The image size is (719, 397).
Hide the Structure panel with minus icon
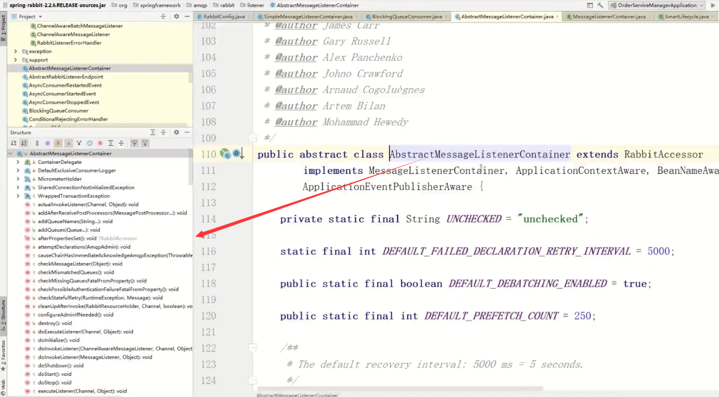(187, 132)
